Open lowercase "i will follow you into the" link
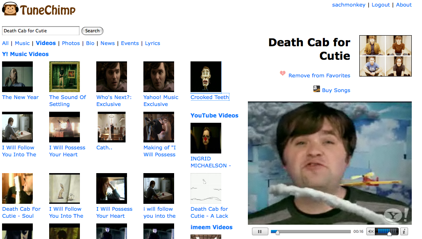Screen dimensions: 422x239 click(x=160, y=212)
